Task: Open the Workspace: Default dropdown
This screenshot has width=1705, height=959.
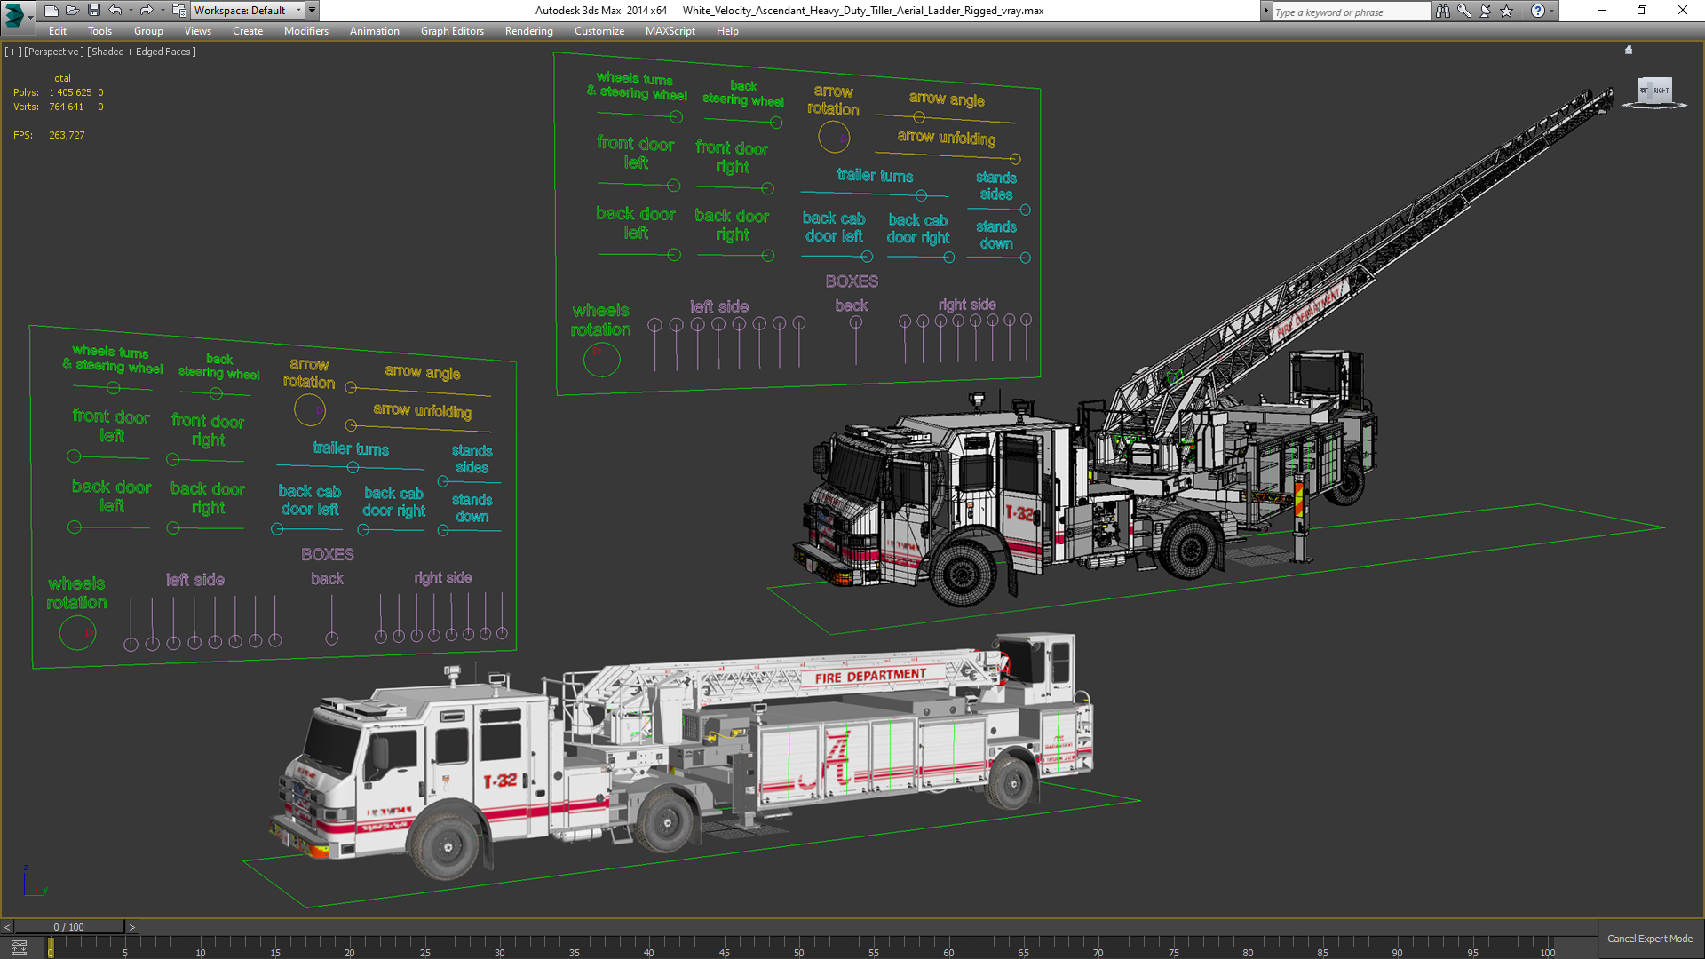Action: pyautogui.click(x=248, y=11)
